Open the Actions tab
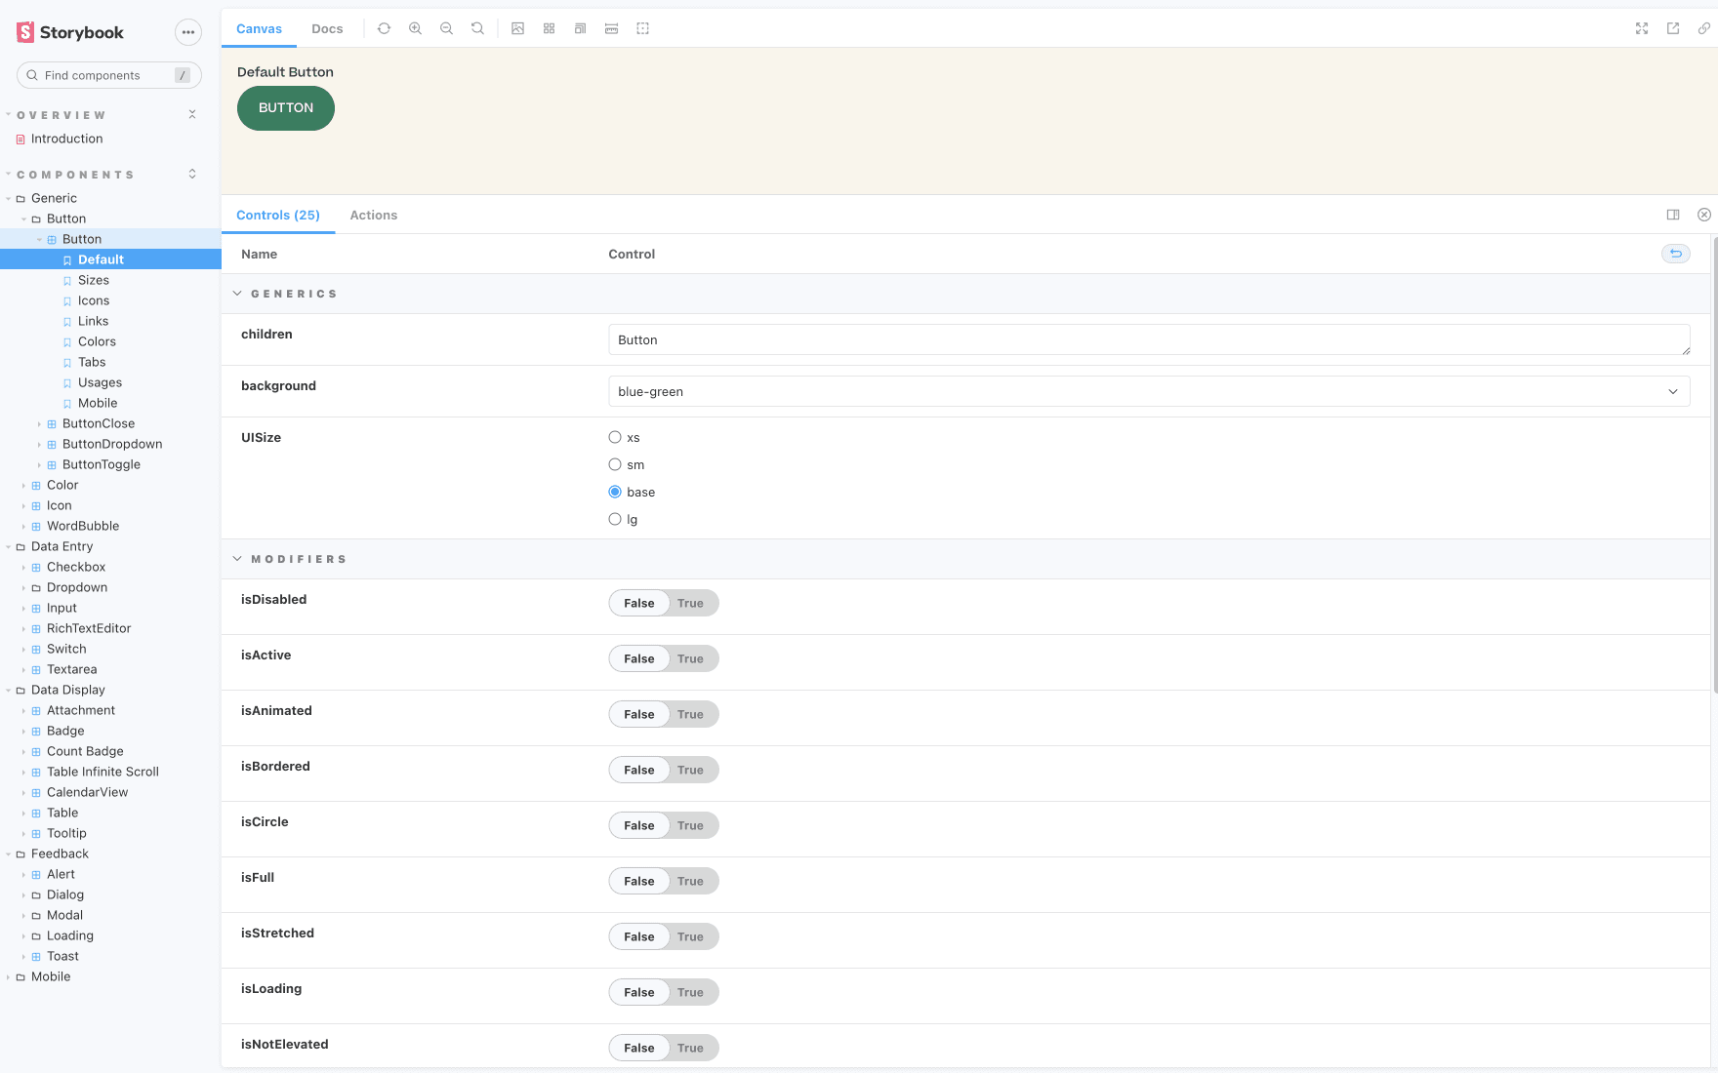Viewport: 1718px width, 1073px height. [x=374, y=216]
